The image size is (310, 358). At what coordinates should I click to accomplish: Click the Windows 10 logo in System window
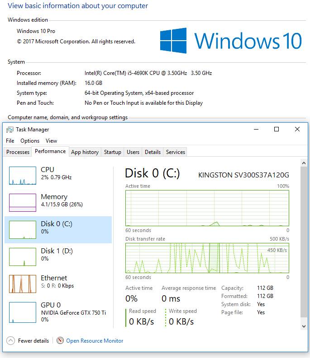(230, 41)
